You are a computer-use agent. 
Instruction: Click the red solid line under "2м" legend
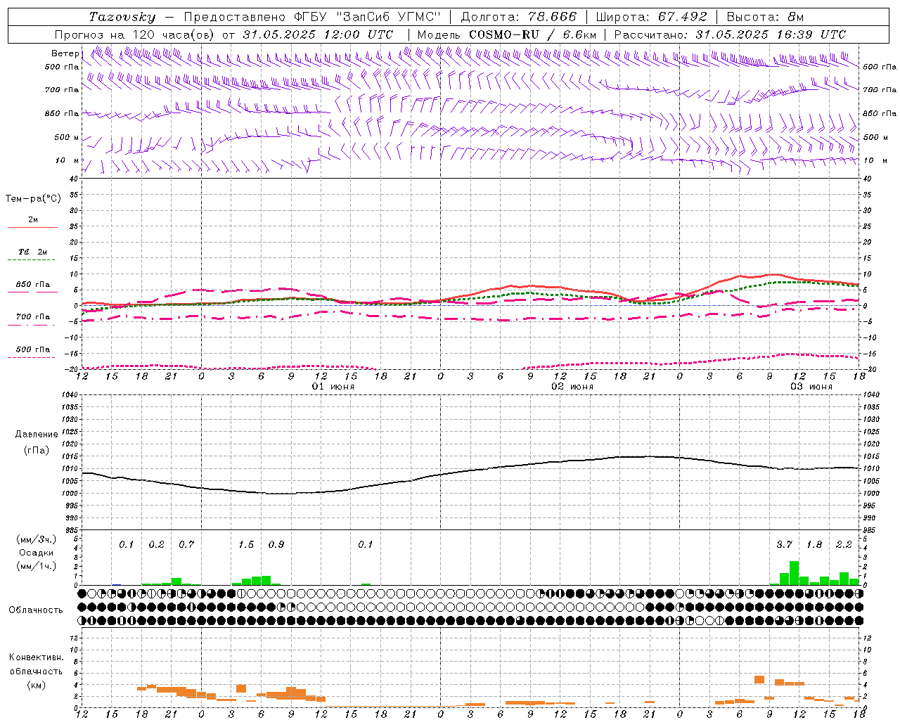(x=32, y=228)
